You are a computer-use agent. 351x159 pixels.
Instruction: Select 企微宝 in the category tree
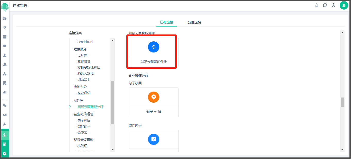[82, 132]
